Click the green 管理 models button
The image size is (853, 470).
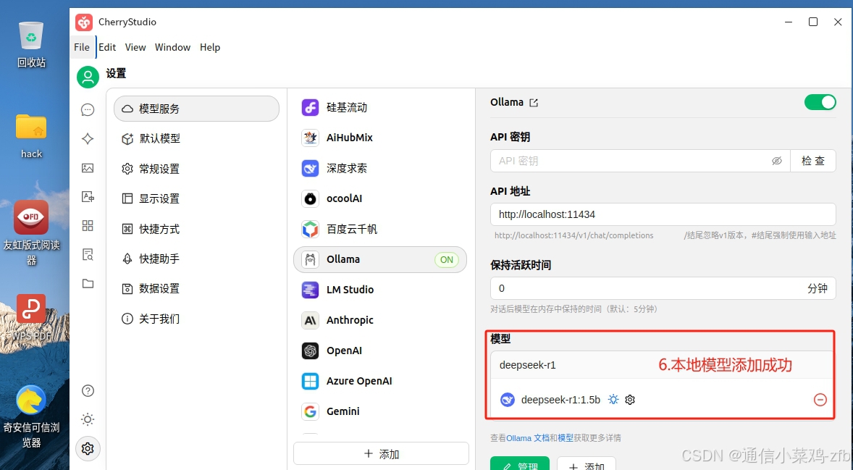tap(519, 464)
